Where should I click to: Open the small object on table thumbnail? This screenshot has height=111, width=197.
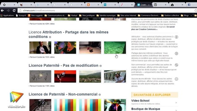click(90, 48)
